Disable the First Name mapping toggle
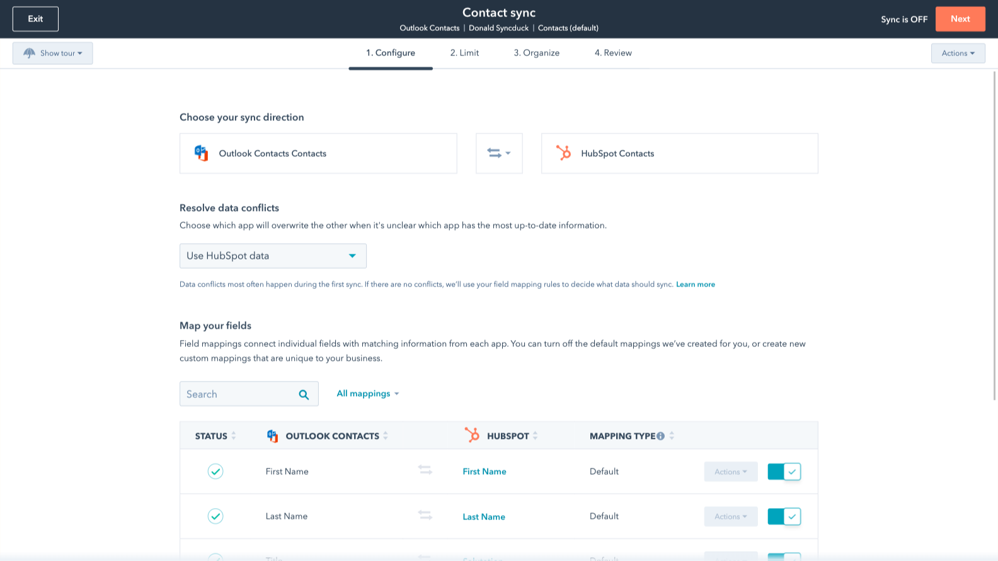The image size is (998, 561). click(784, 472)
